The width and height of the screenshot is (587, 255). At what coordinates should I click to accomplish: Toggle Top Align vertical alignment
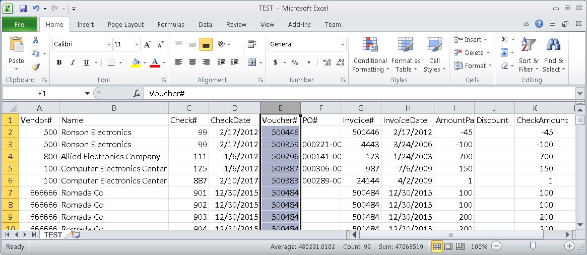pyautogui.click(x=179, y=44)
